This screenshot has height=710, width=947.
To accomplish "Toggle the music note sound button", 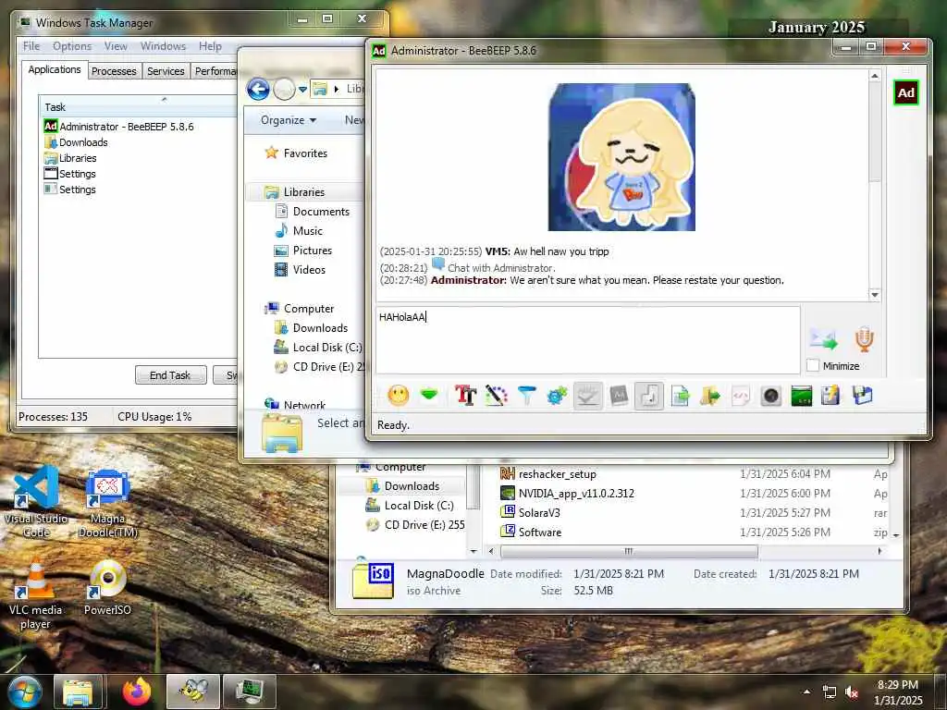I will [x=649, y=396].
